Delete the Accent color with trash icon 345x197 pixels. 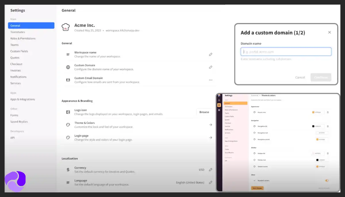(x=328, y=112)
